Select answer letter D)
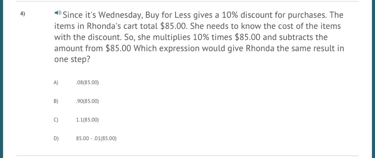Screen dimensions: 375x158 (56, 138)
